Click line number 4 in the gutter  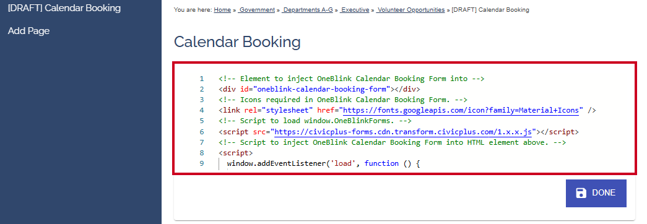(x=202, y=110)
